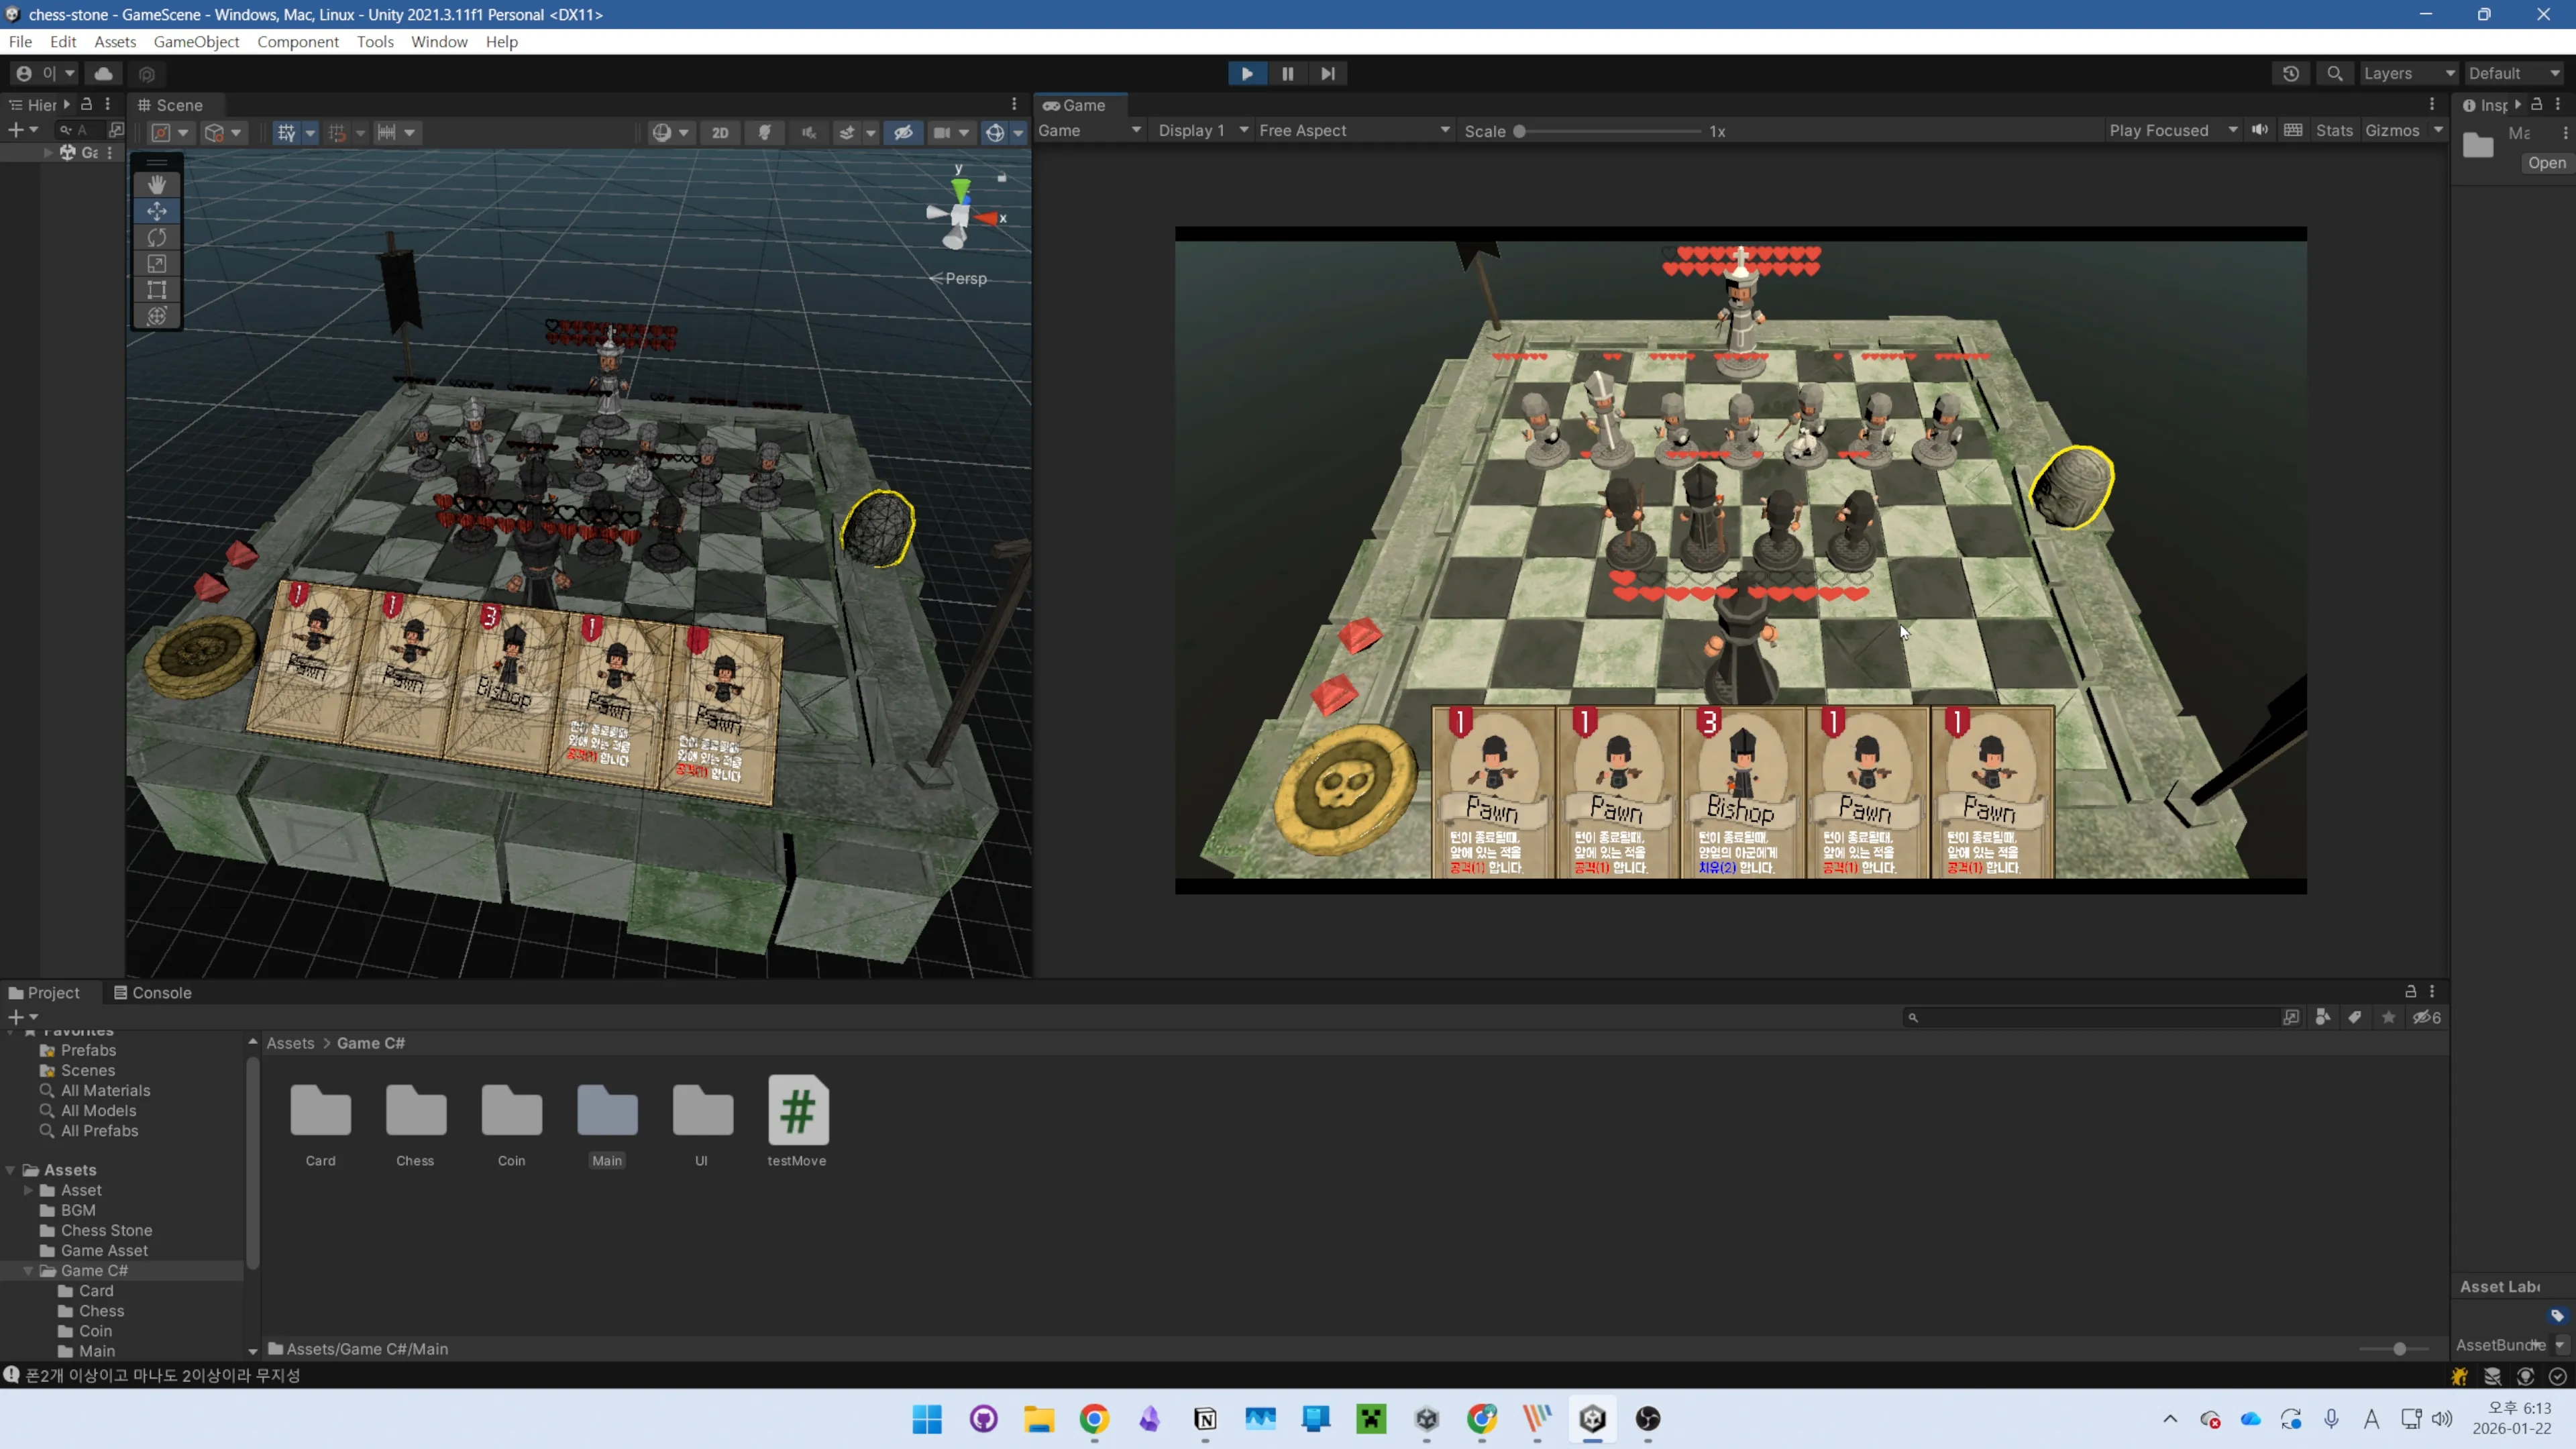This screenshot has width=2576, height=1449.
Task: Open Notion from the taskbar
Action: [x=1205, y=1419]
